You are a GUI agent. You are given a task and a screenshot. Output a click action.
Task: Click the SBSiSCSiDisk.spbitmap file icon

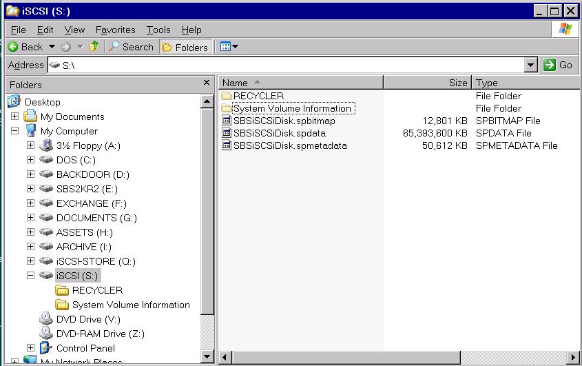pos(227,121)
